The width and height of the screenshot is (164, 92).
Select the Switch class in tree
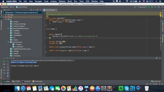click(16, 53)
